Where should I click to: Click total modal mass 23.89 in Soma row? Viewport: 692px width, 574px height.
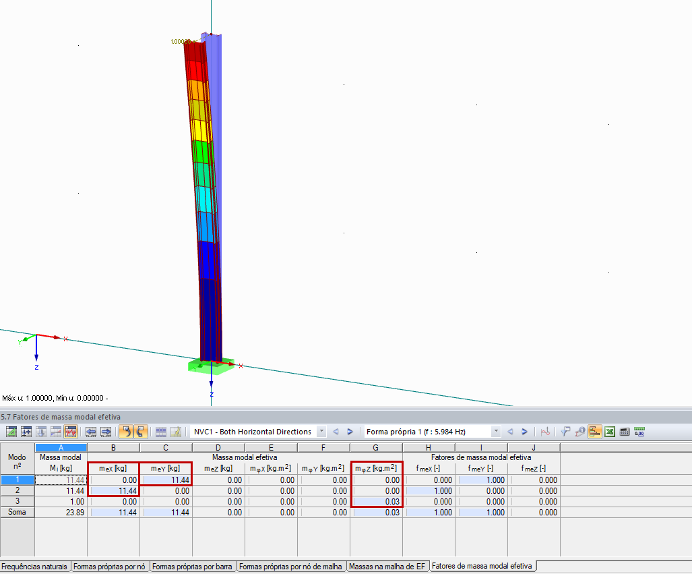click(61, 512)
